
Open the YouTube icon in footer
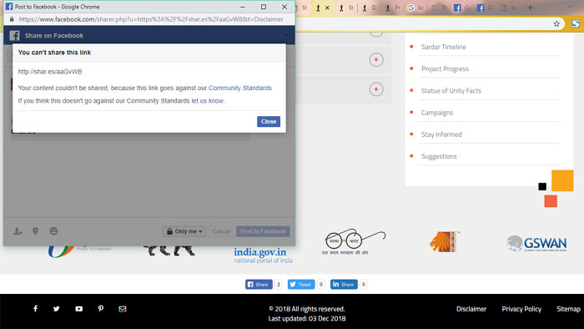(79, 308)
